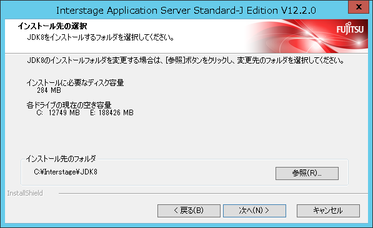Click the C:¥Interstage¥JDK8 install path text
This screenshot has width=373, height=228.
pos(66,172)
